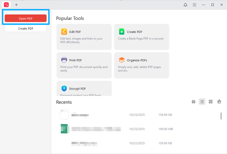This screenshot has height=154, width=227.
Task: Click the white document thumbnail in Recents
Action: click(64, 115)
